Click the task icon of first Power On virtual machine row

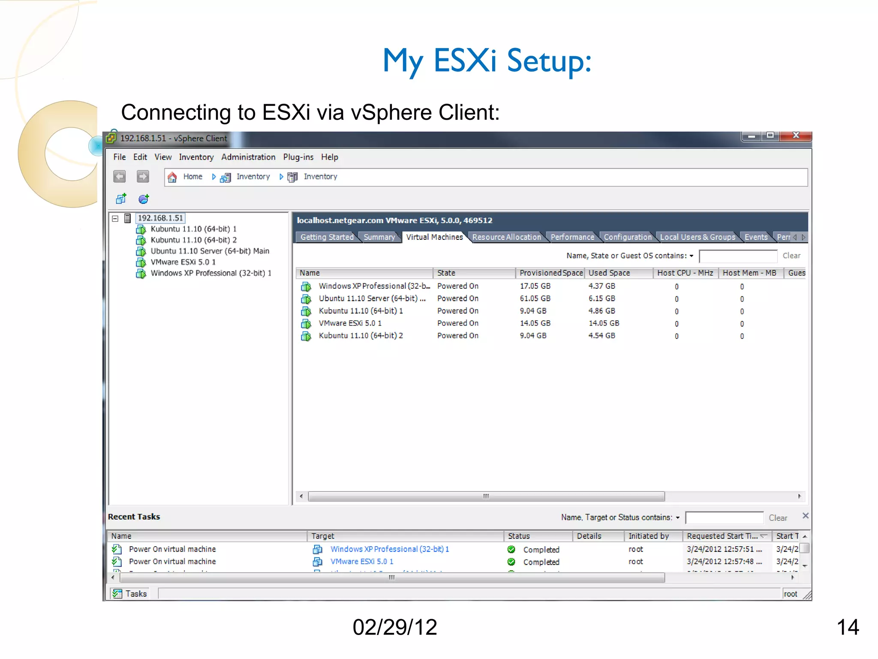[x=117, y=549]
